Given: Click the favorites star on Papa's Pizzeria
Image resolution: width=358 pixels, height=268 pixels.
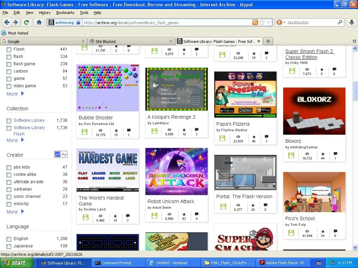Looking at the screenshot, I should click(254, 137).
